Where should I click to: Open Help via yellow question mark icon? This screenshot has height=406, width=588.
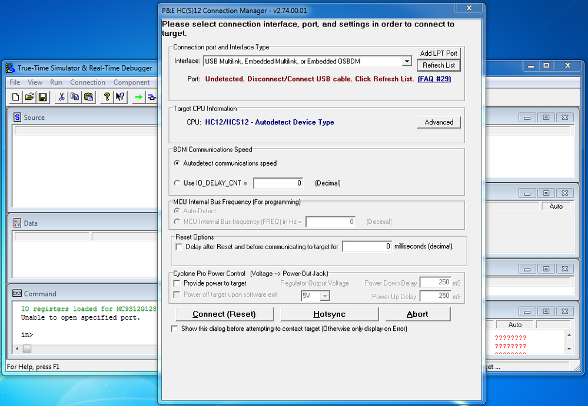107,97
